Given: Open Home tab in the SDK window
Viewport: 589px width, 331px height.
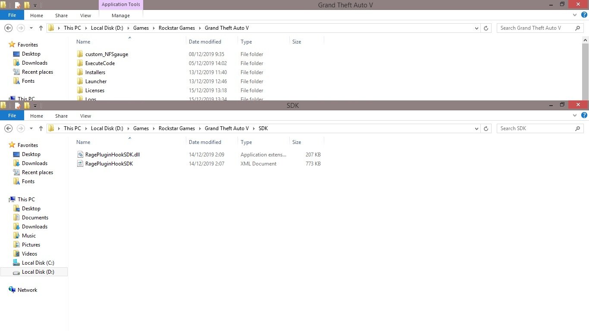Looking at the screenshot, I should point(37,116).
